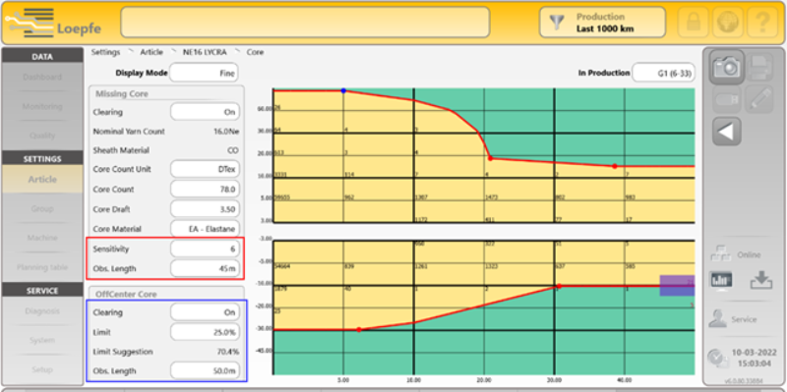Open Core Count Unit DTex selector
787x392 pixels.
(205, 169)
